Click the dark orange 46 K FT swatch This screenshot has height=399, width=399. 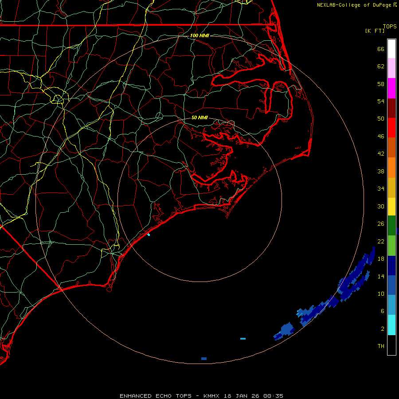pos(391,147)
